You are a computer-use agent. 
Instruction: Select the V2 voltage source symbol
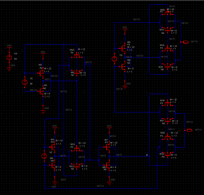click(44, 156)
